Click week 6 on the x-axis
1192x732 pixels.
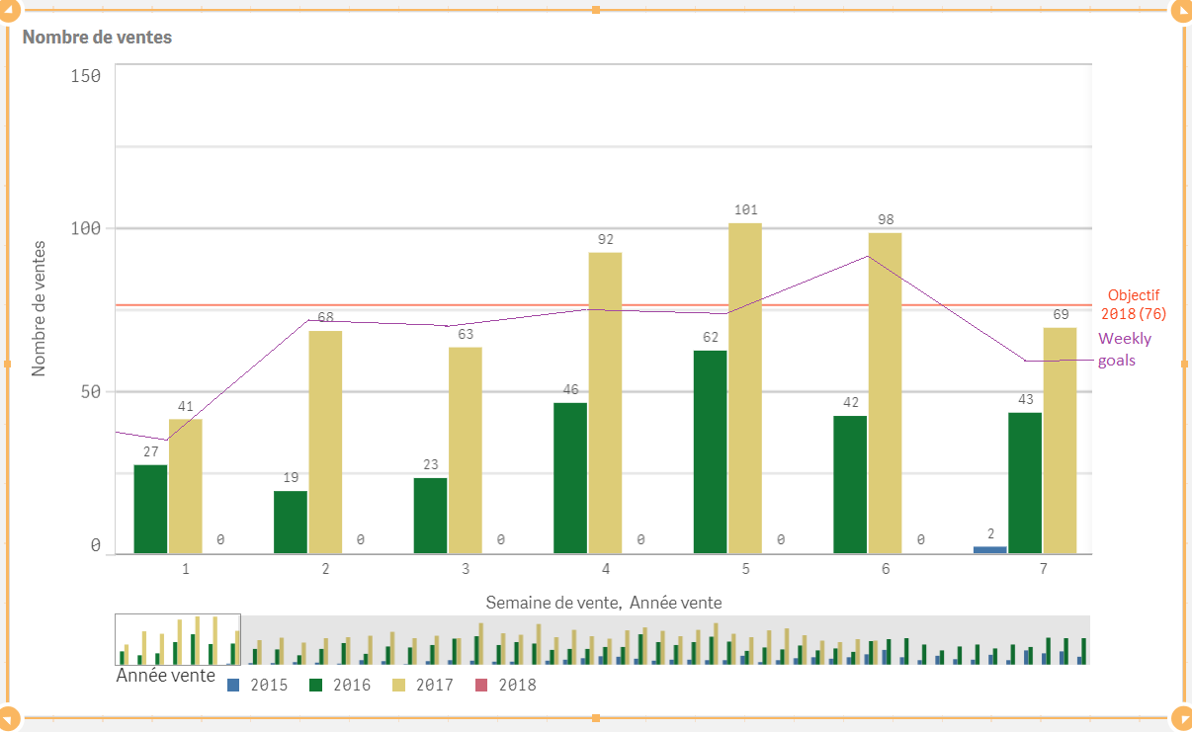pyautogui.click(x=886, y=569)
